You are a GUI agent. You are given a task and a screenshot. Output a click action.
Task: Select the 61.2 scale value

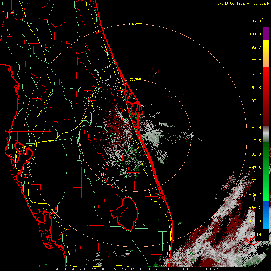click(256, 74)
